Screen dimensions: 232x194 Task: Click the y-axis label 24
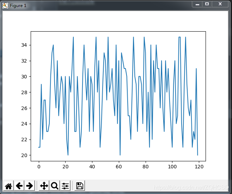point(24,124)
